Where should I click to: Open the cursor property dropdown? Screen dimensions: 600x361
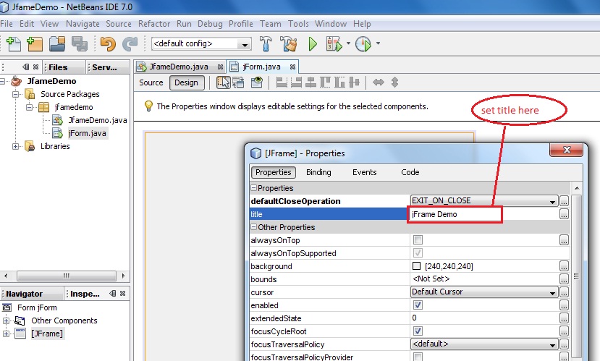[x=552, y=292]
